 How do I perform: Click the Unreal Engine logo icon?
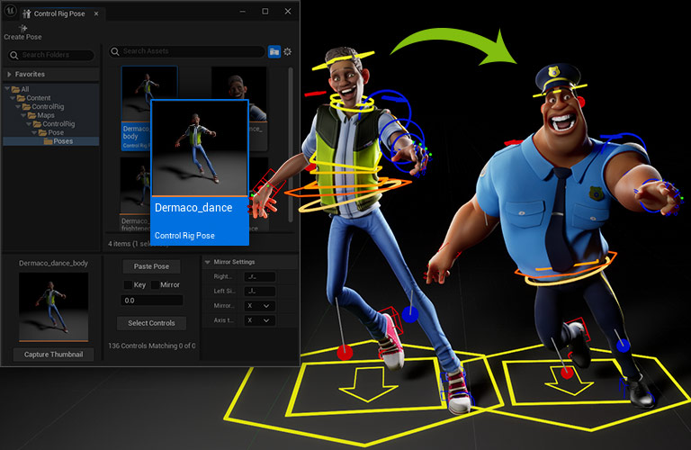pyautogui.click(x=11, y=13)
